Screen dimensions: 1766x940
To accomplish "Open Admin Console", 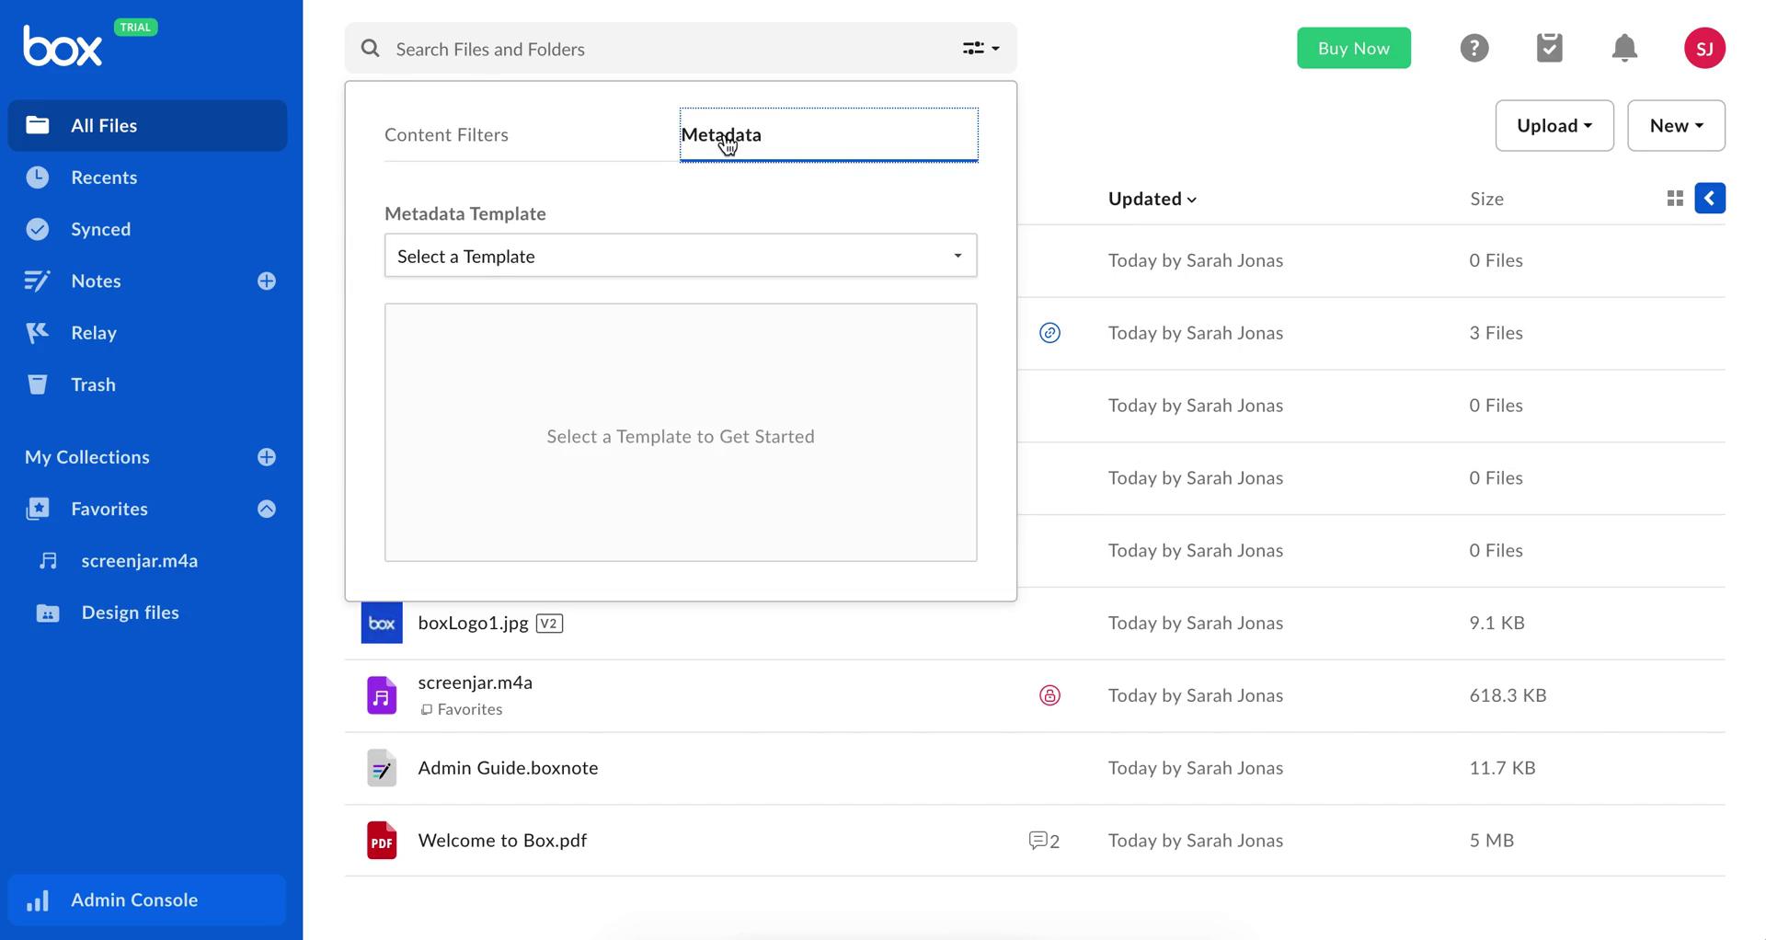I will coord(147,900).
